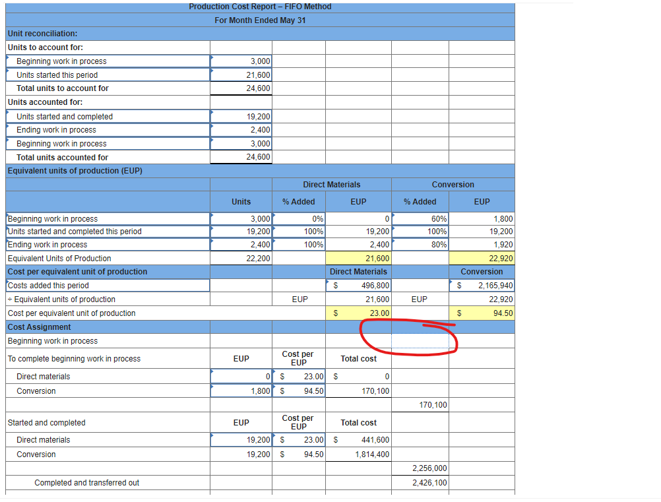Screen dimensions: 661x502
Task: Click the "Units to account for:" label
Action: coord(46,47)
